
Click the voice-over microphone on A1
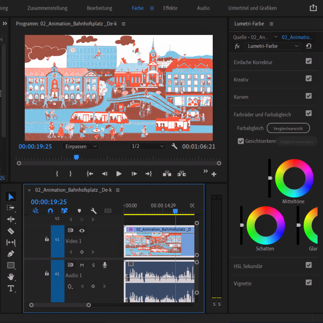point(104,265)
